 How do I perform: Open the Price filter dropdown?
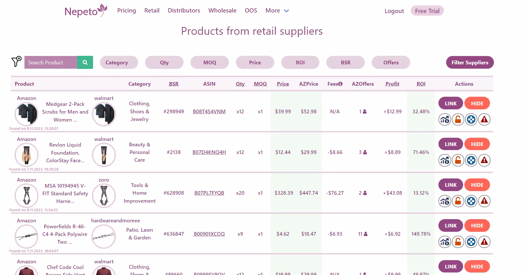[x=255, y=62]
